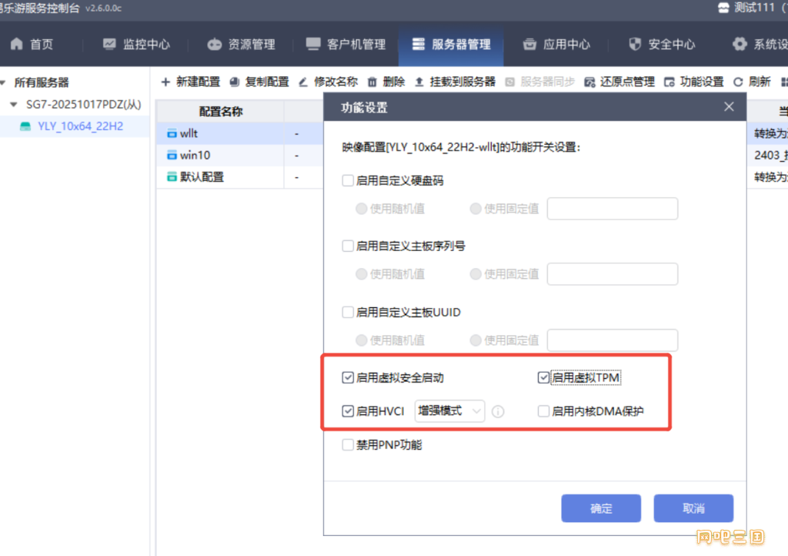Open 安全中心 tab
Viewport: 788px width, 556px height.
tap(662, 44)
